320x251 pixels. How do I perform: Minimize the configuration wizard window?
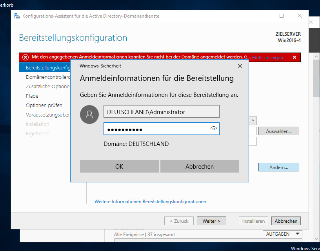264,16
